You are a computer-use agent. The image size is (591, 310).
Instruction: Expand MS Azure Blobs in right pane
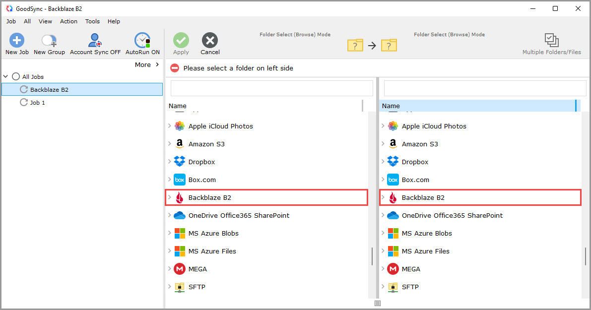[x=383, y=233]
